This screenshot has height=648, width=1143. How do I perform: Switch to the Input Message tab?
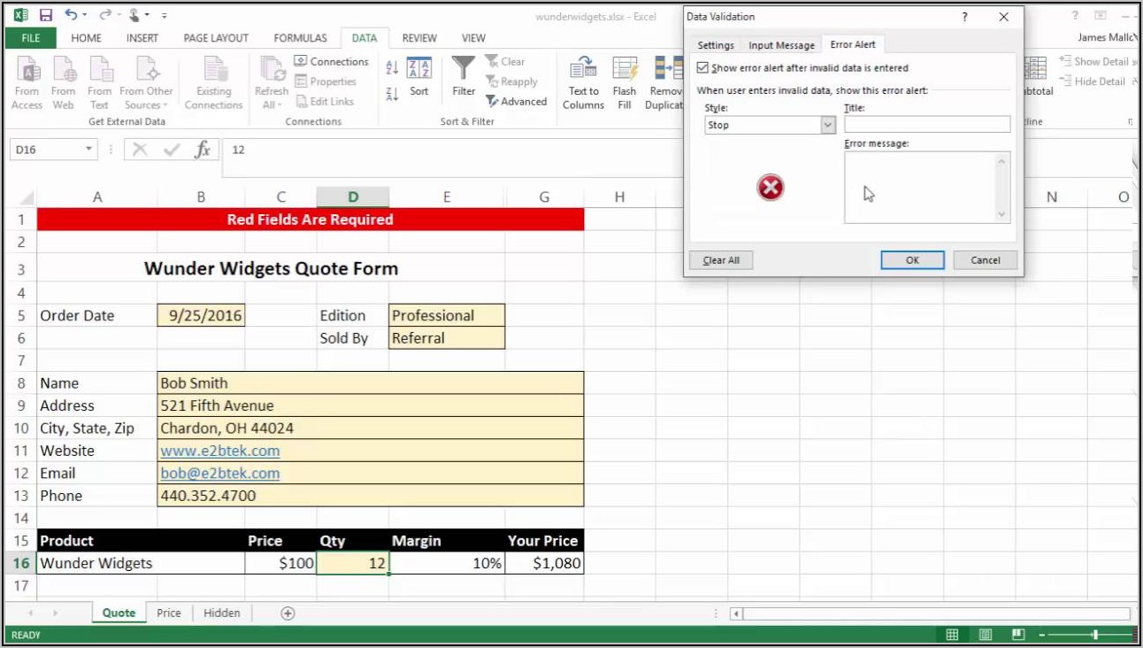(x=781, y=45)
